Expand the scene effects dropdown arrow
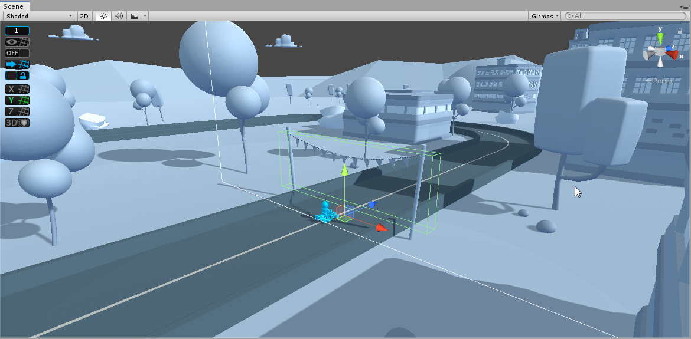Viewport: 691px width, 339px height. (145, 16)
